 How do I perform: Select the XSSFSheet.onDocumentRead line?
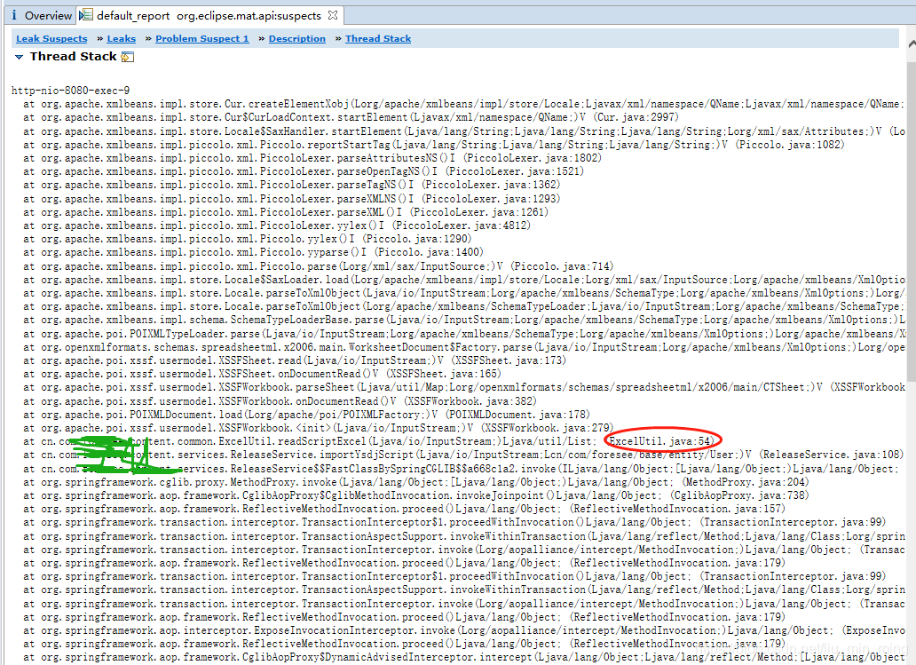pos(262,374)
